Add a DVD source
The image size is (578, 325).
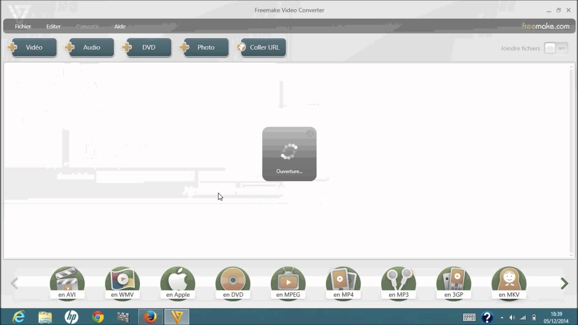[x=147, y=47]
